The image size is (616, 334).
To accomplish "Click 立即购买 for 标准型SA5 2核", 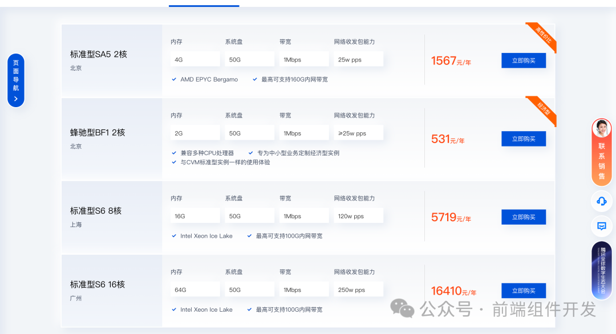I will [523, 60].
